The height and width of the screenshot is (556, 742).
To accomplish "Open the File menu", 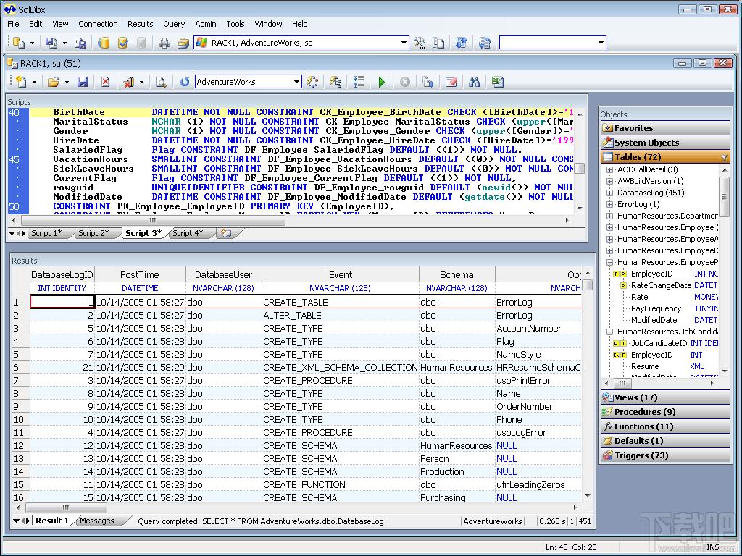I will (x=13, y=24).
